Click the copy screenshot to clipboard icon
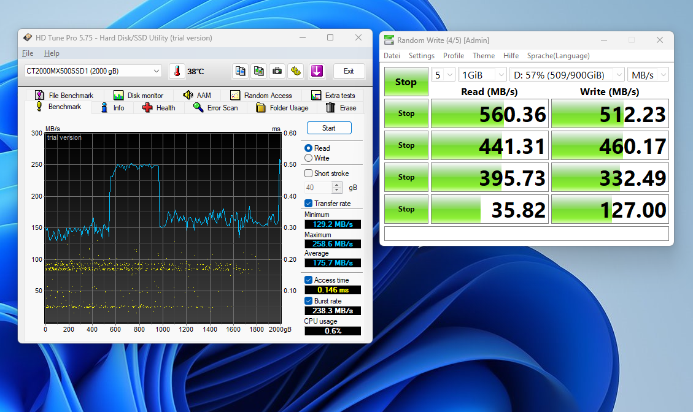 (258, 71)
